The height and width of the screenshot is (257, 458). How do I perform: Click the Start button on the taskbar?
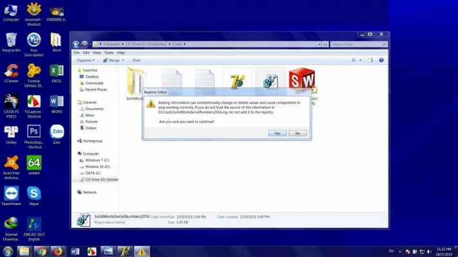click(8, 251)
